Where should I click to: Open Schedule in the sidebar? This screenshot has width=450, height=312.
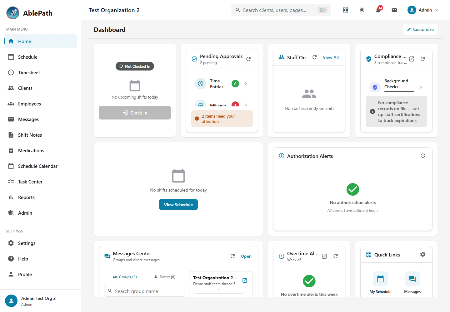41,57
